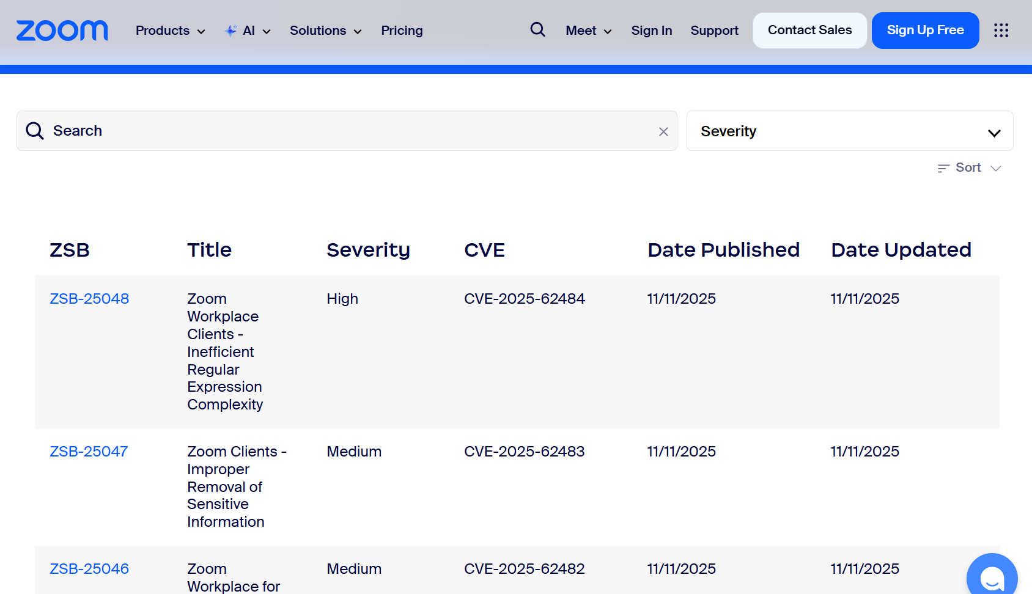Click the Sort lines icon
The width and height of the screenshot is (1032, 594).
(943, 168)
